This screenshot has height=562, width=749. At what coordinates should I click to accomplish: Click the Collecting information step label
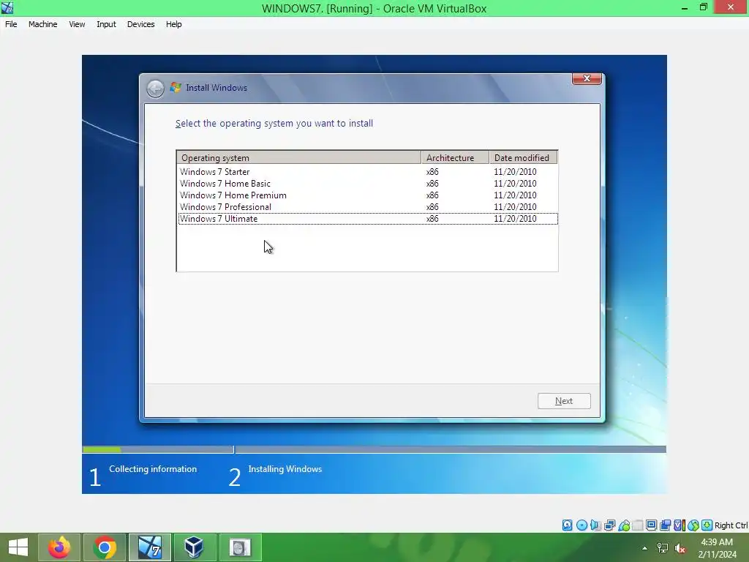(153, 469)
